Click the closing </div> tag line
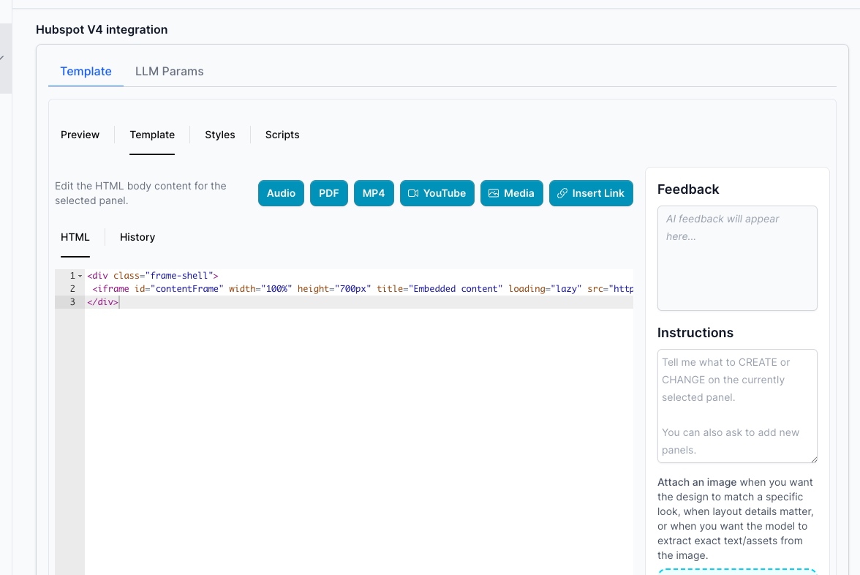Viewport: 860px width, 575px height. (102, 301)
